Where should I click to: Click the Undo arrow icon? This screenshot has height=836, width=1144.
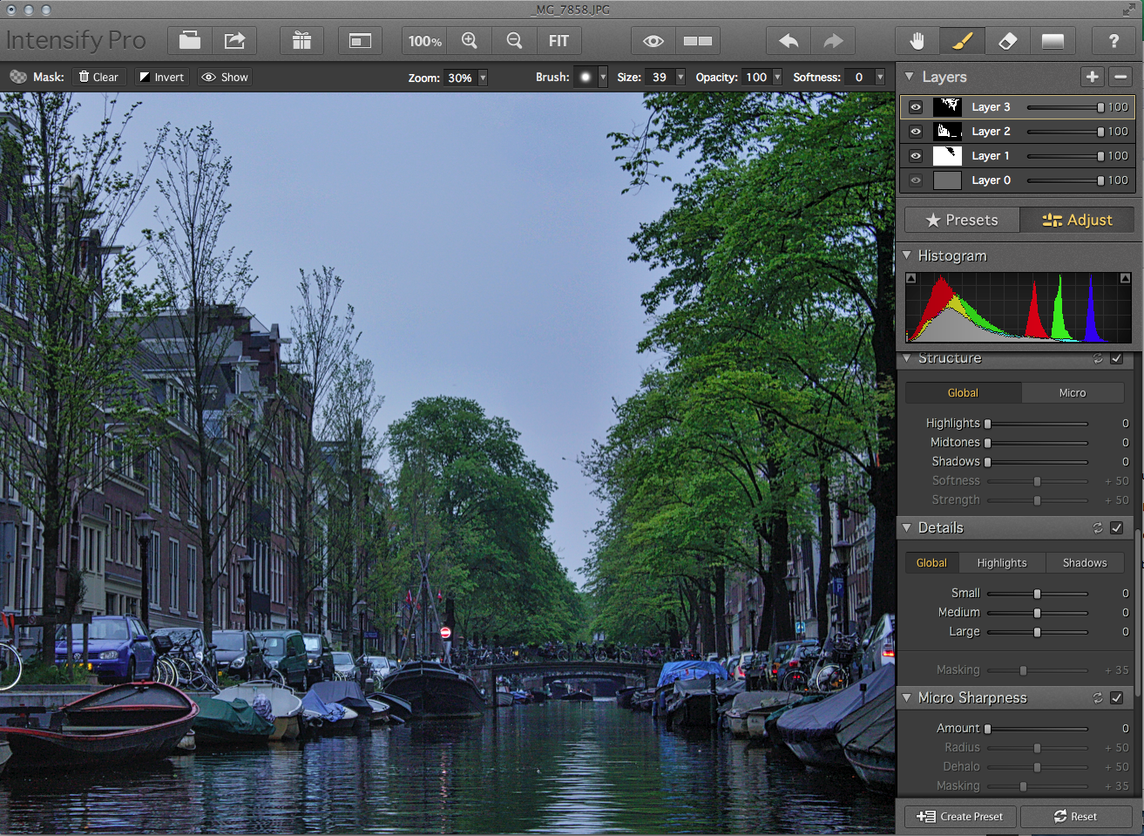[789, 40]
